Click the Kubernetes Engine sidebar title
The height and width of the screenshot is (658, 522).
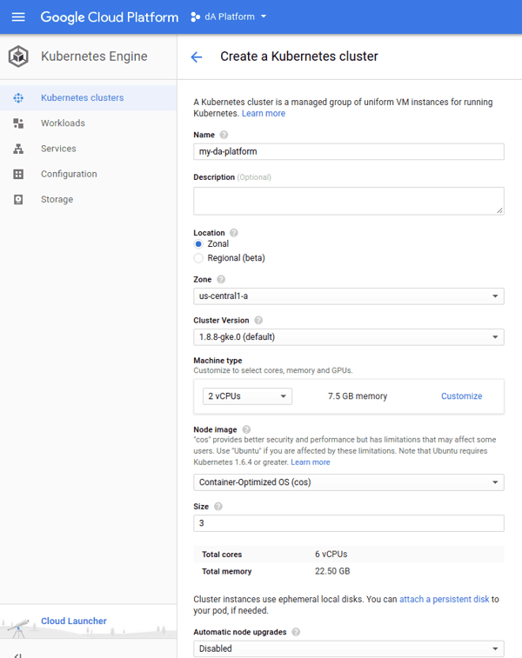point(94,56)
